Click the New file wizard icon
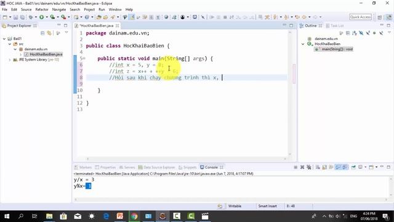Screen dimensions: 394x222 click(5, 17)
